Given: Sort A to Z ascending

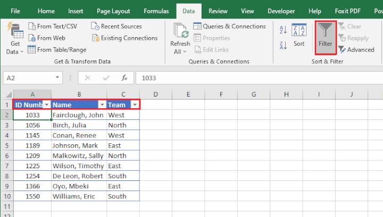Looking at the screenshot, I should [x=283, y=30].
